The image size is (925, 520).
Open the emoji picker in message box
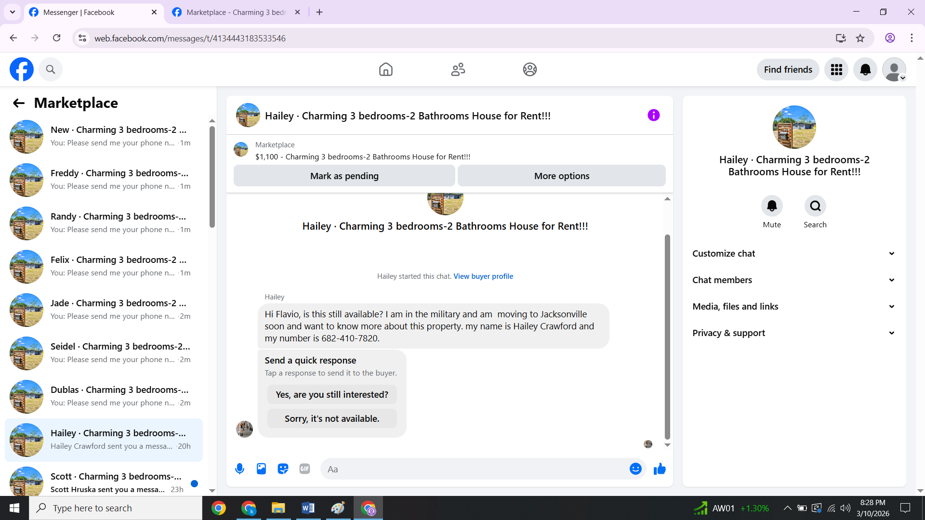[x=635, y=469]
